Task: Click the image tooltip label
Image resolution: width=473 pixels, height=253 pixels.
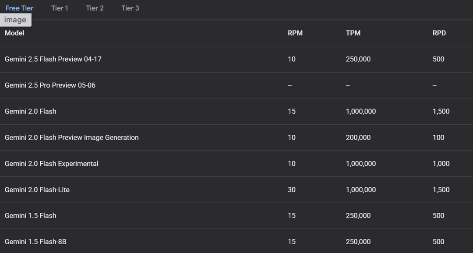Action: [15, 20]
